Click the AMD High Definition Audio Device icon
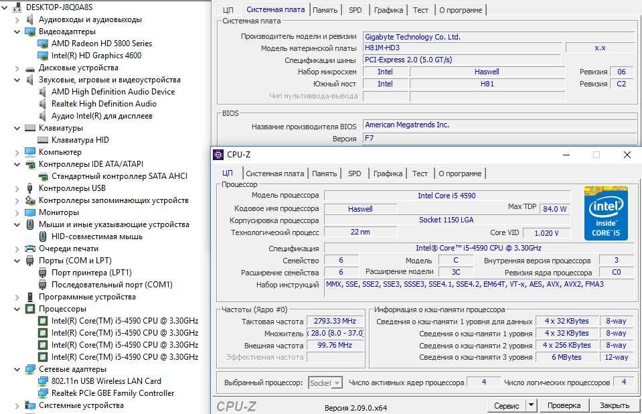Image resolution: width=642 pixels, height=414 pixels. click(43, 92)
